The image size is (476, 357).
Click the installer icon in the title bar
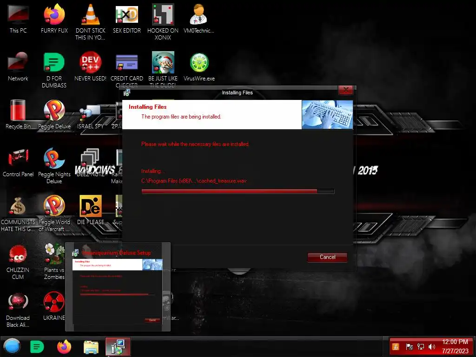(127, 93)
